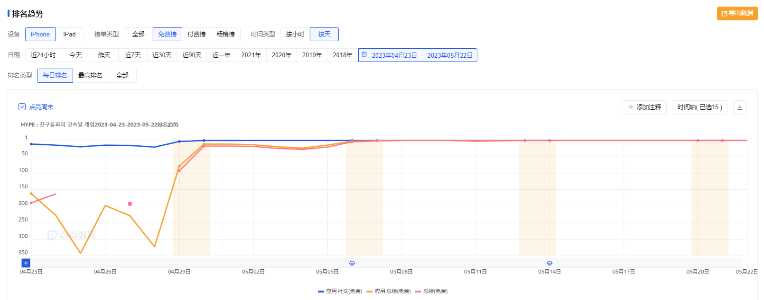Click the calendar icon in date range
The width and height of the screenshot is (764, 300).
pyautogui.click(x=364, y=55)
